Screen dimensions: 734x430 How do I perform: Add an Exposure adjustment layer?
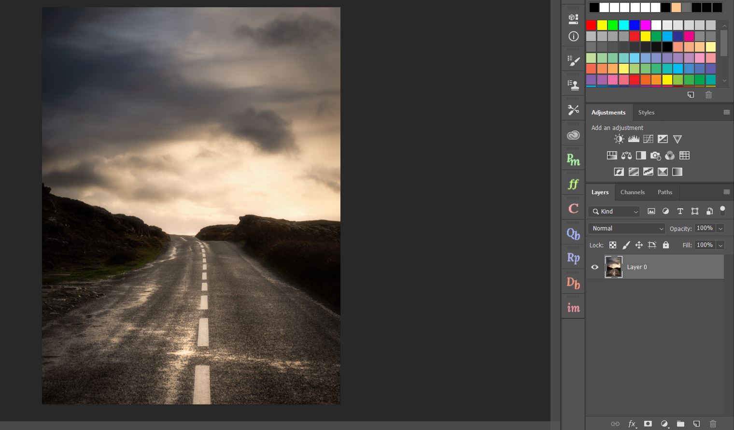point(663,139)
